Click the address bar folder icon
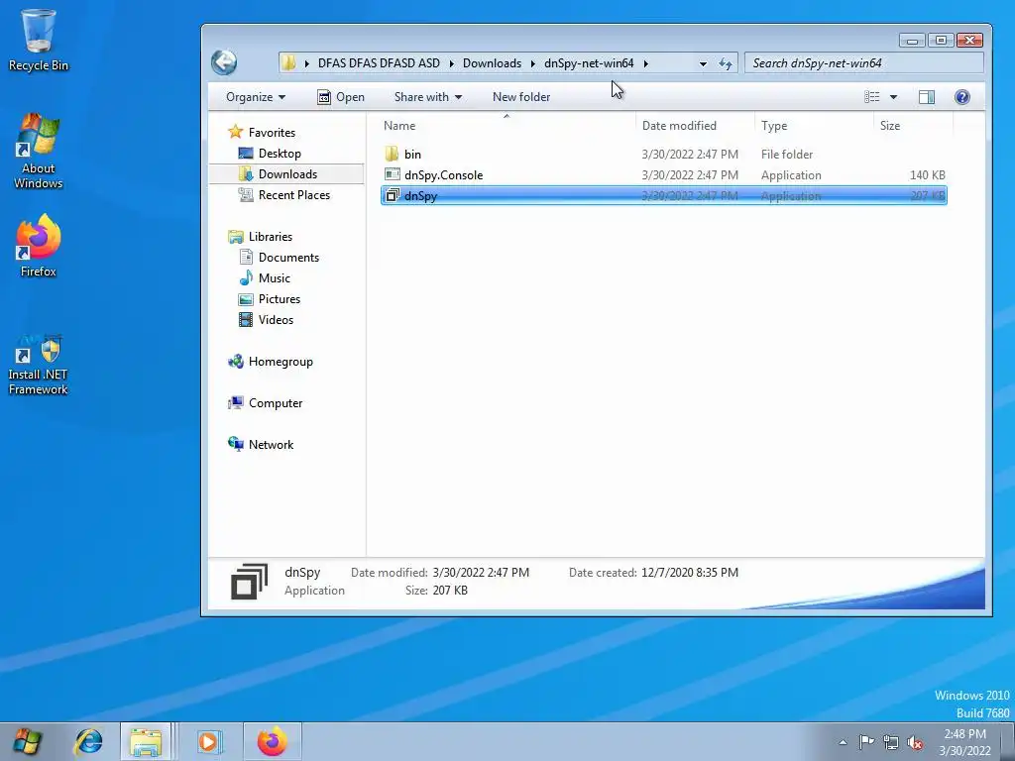1015x761 pixels. coord(289,62)
